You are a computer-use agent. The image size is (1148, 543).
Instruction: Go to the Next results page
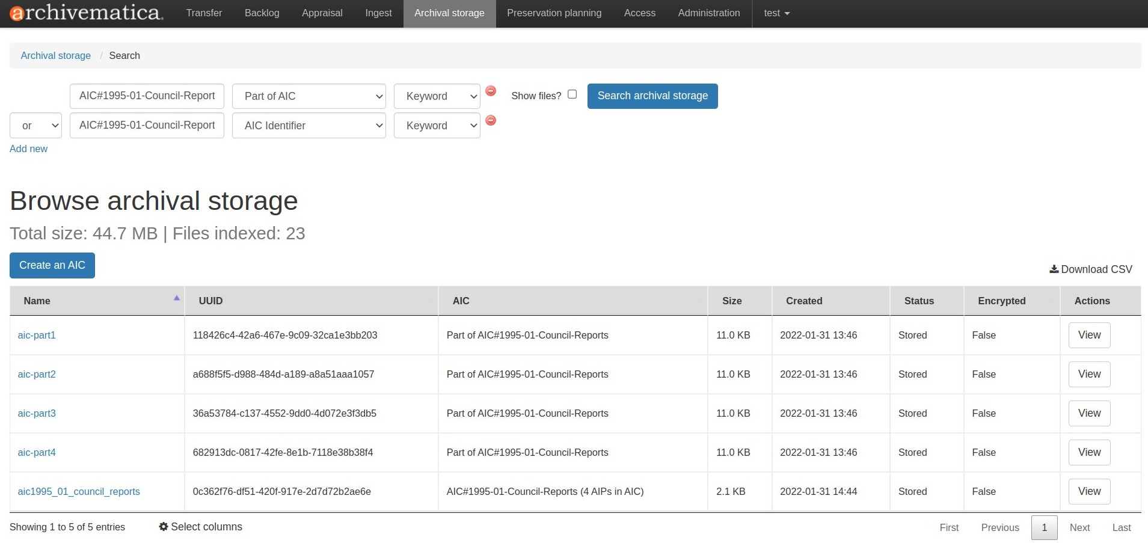1079,527
